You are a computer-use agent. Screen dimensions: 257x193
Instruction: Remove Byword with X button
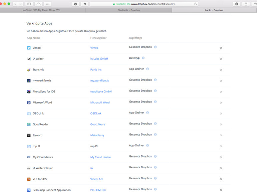tap(221, 136)
